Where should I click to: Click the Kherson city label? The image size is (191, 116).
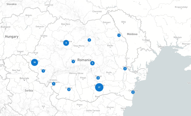click(186, 44)
